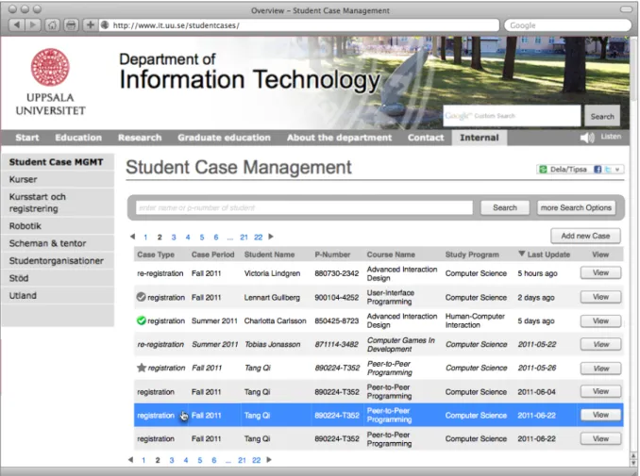
Task: Click the Twitter share icon
Action: [608, 169]
